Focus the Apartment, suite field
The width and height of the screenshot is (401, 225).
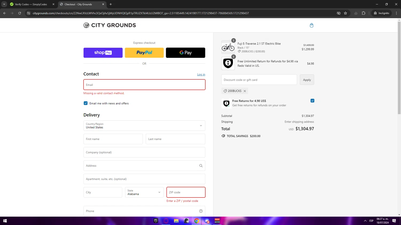(144, 179)
